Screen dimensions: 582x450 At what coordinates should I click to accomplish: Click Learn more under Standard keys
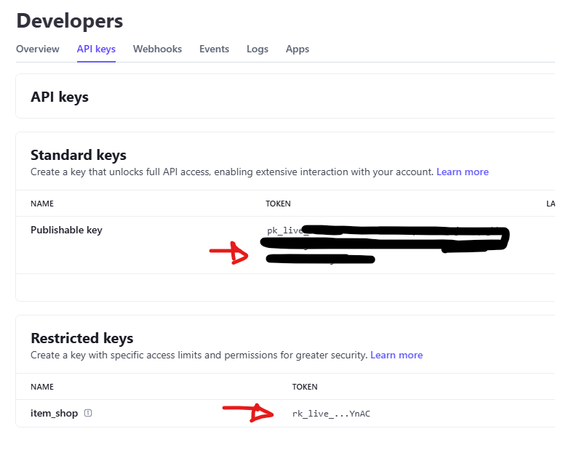pos(463,172)
